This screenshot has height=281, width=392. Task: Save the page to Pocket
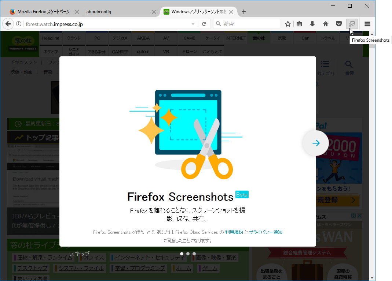338,23
